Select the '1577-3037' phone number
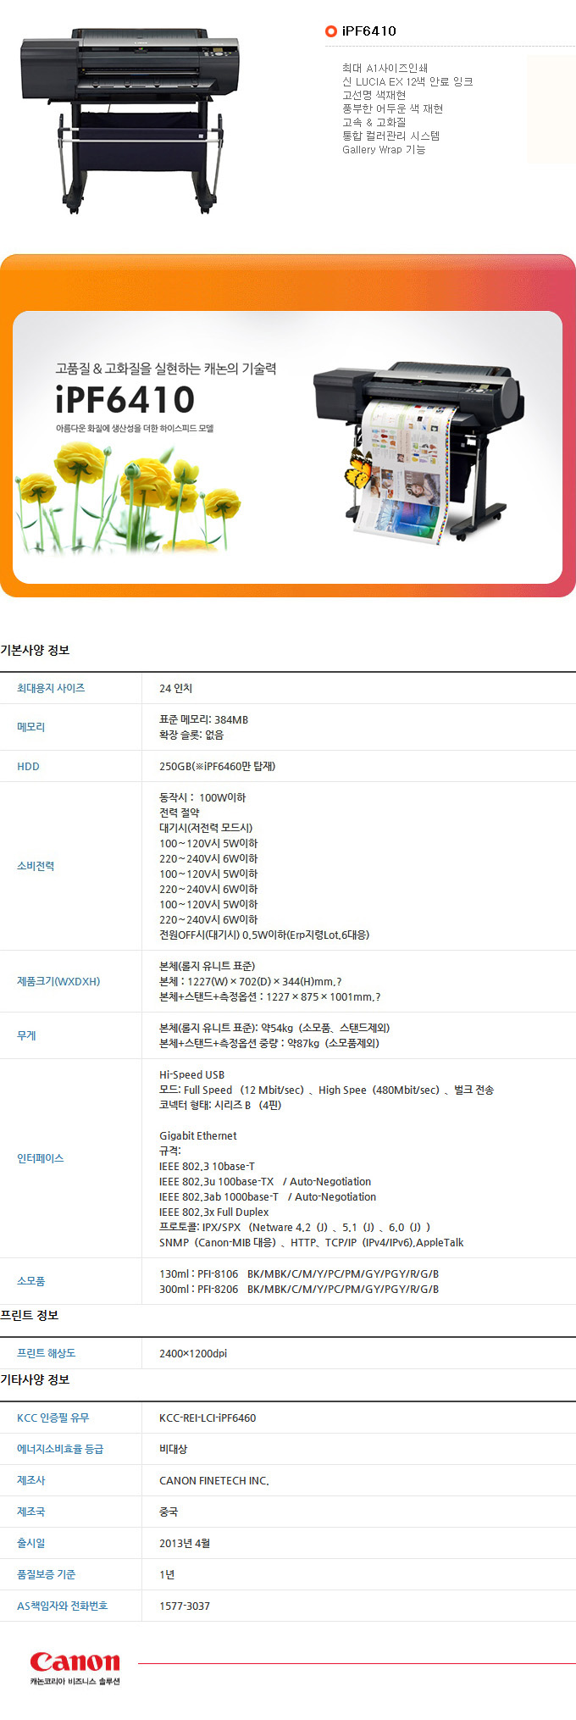This screenshot has height=1720, width=576. (185, 1606)
